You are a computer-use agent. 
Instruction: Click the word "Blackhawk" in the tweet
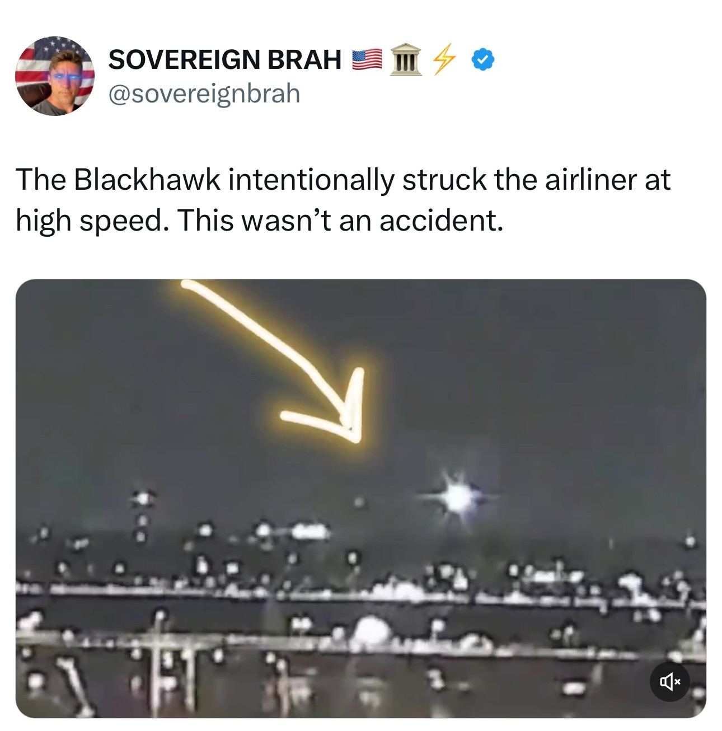tap(147, 180)
